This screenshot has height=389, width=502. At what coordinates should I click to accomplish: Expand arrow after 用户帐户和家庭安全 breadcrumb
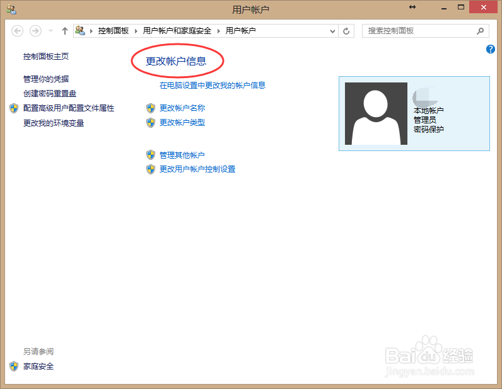pyautogui.click(x=219, y=31)
